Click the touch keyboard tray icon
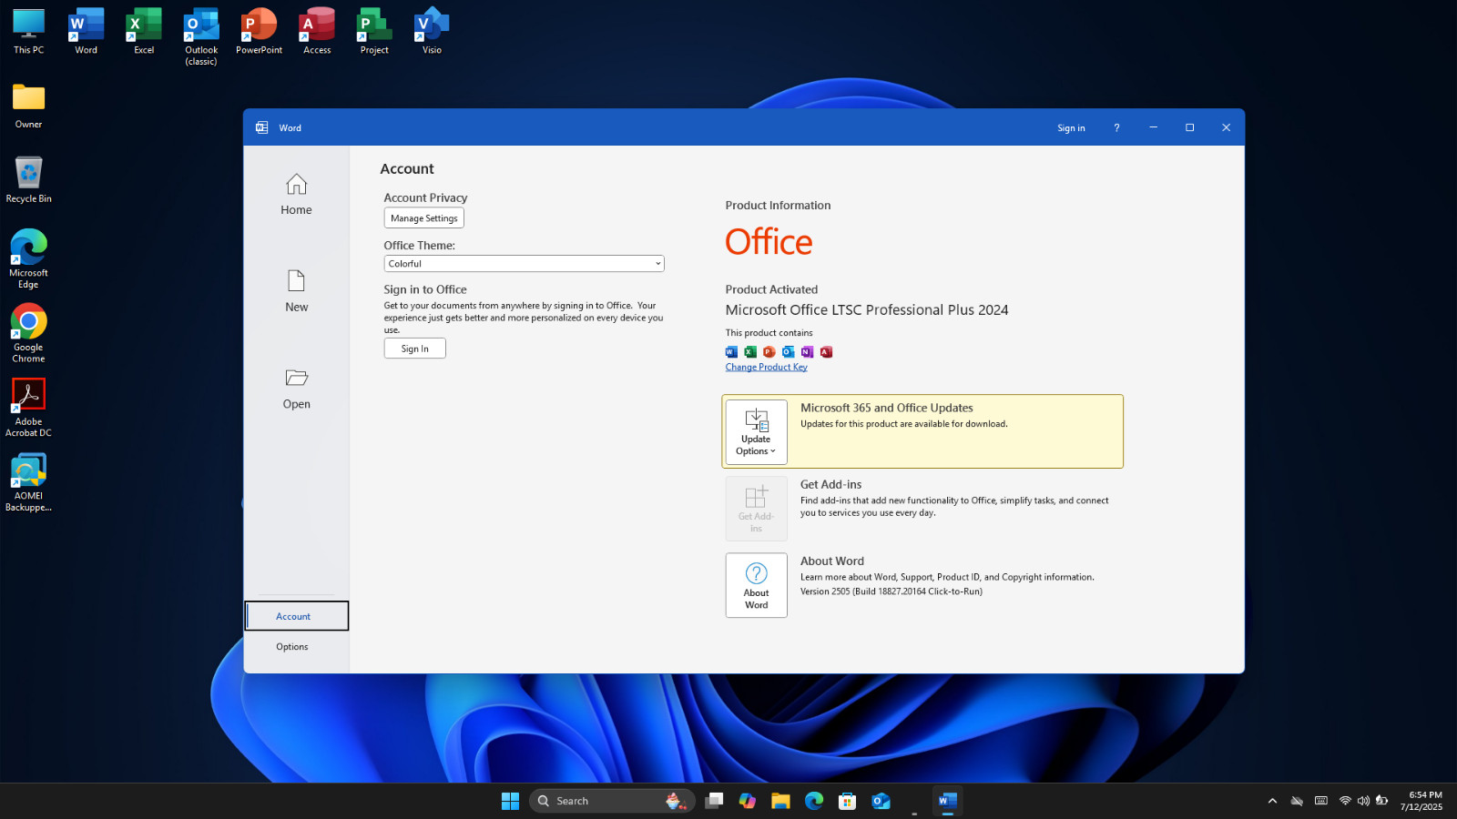The width and height of the screenshot is (1457, 819). click(1321, 802)
